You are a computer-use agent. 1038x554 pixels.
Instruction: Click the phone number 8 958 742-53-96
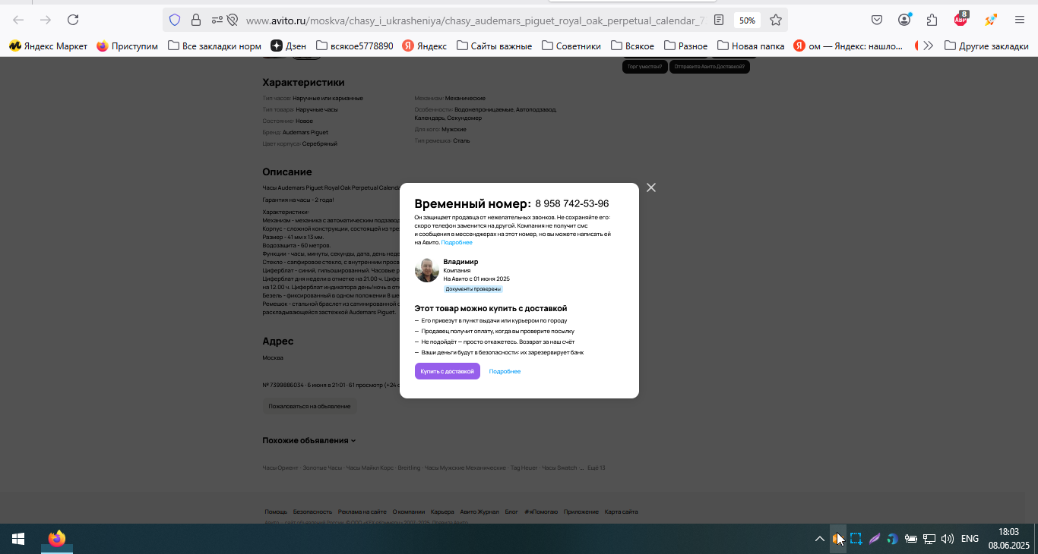(x=571, y=203)
